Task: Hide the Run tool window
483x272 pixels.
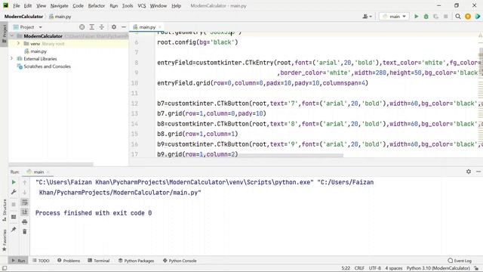Action: [478, 172]
